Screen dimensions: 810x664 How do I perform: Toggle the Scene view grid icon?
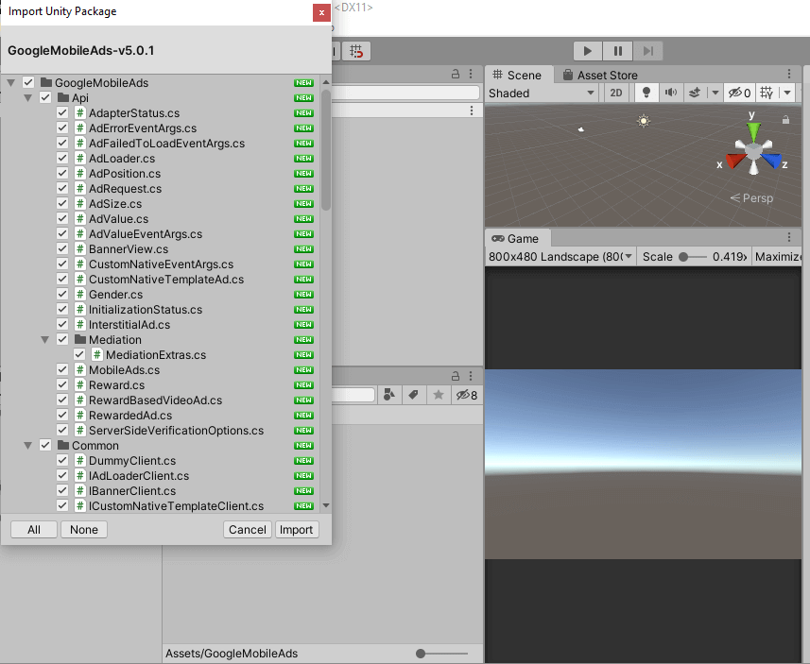click(x=767, y=93)
